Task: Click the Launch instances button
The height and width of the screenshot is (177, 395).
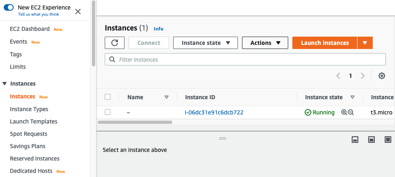Action: pos(325,43)
